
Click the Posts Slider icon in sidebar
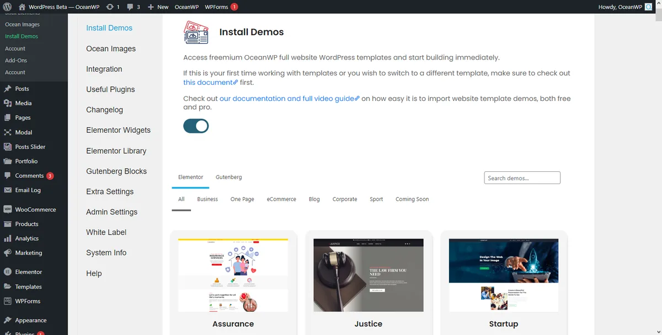[x=8, y=147]
